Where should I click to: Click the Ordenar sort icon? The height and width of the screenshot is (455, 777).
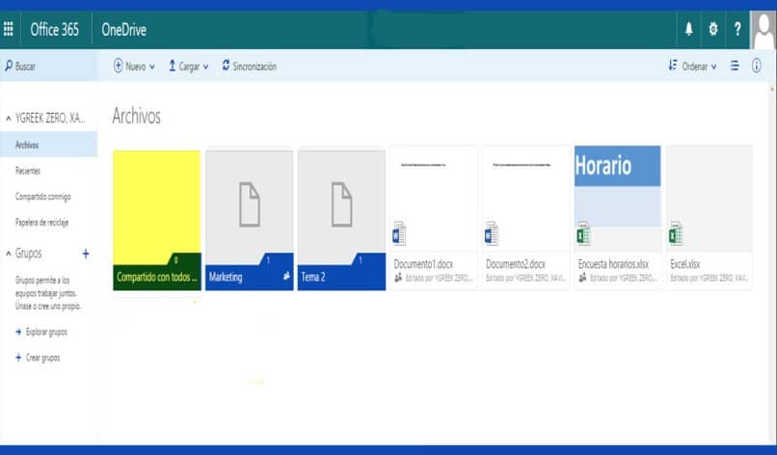point(673,66)
